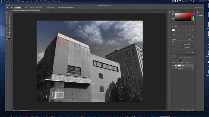This screenshot has width=209, height=117.
Task: Click the foreground color swatch in toolbar
Action: (8, 37)
